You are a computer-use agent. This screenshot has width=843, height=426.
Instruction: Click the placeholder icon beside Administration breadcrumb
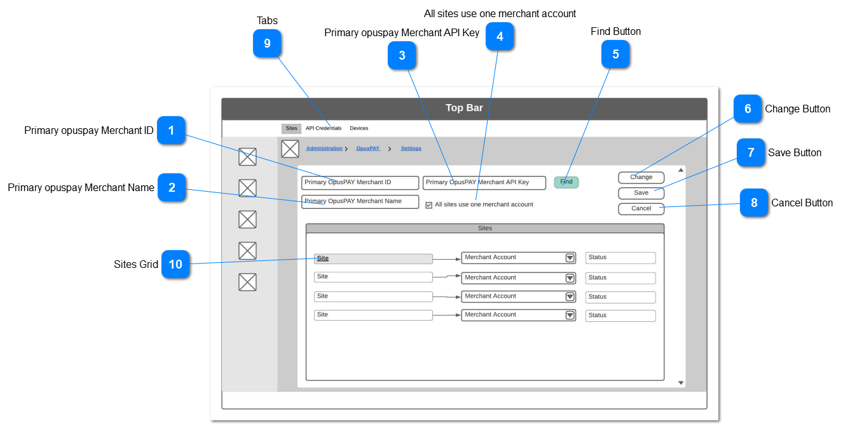tap(290, 149)
